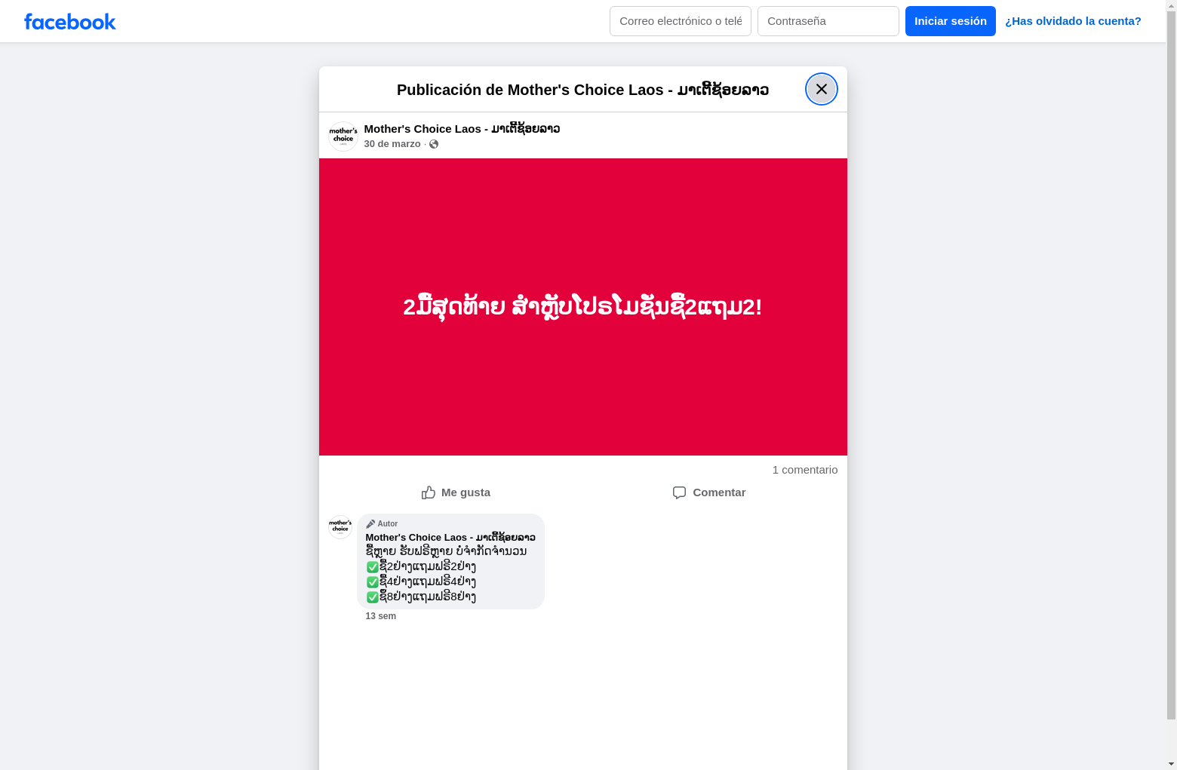Click the dialog title Publicación de Mother's Choice Laos
This screenshot has height=770, width=1177.
[x=583, y=90]
